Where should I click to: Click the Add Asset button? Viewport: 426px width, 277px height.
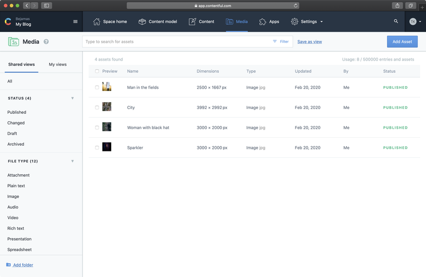402,41
